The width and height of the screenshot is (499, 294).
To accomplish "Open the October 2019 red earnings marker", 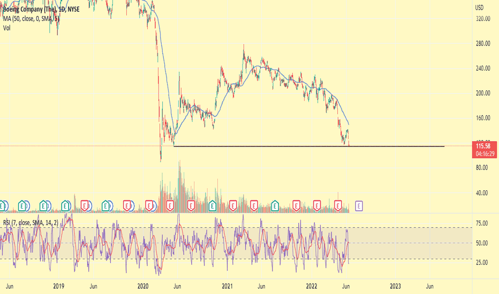I will (127, 206).
